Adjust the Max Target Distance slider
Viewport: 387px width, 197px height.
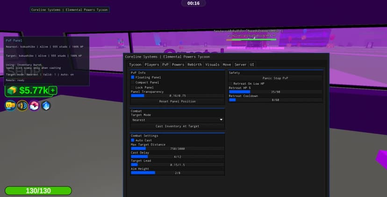[177, 148]
